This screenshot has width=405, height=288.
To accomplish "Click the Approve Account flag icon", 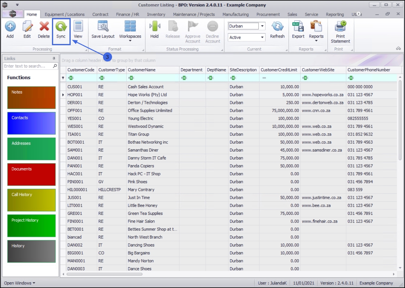I will click(x=192, y=26).
